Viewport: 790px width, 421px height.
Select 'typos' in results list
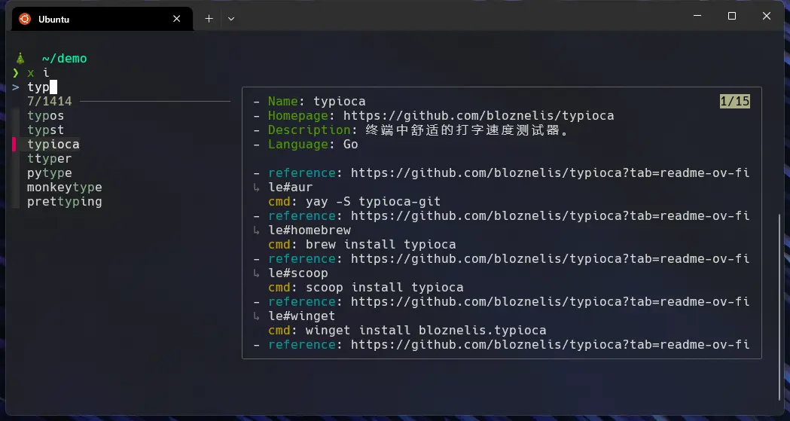tap(45, 116)
